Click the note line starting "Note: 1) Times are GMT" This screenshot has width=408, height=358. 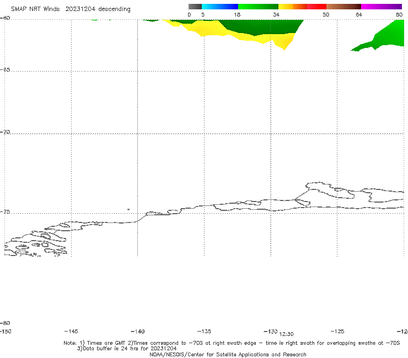pyautogui.click(x=232, y=343)
